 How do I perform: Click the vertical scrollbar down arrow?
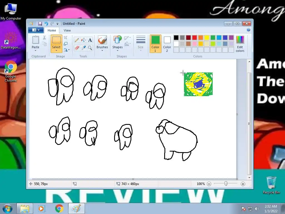click(249, 177)
